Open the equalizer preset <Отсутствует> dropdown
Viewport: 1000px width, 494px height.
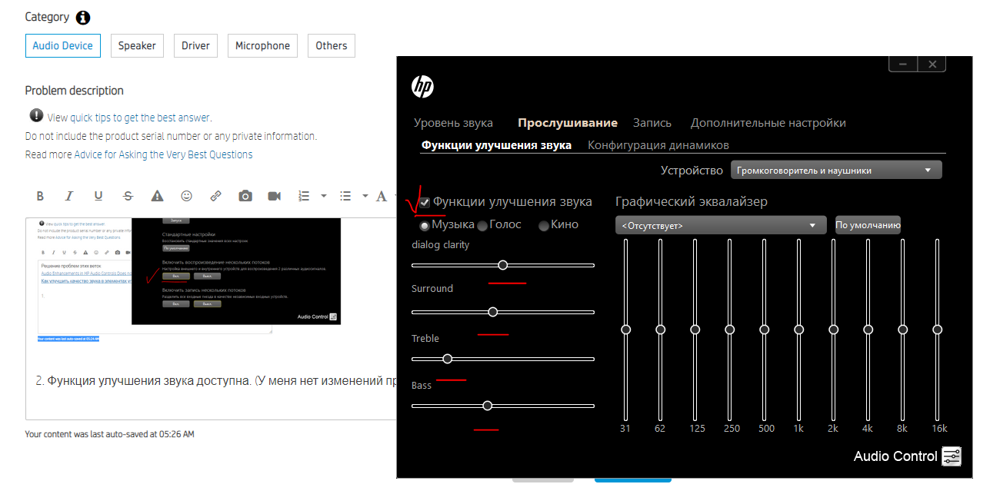(721, 225)
